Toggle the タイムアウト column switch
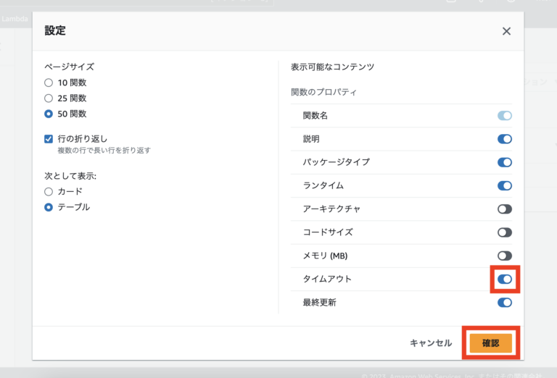 (x=504, y=279)
